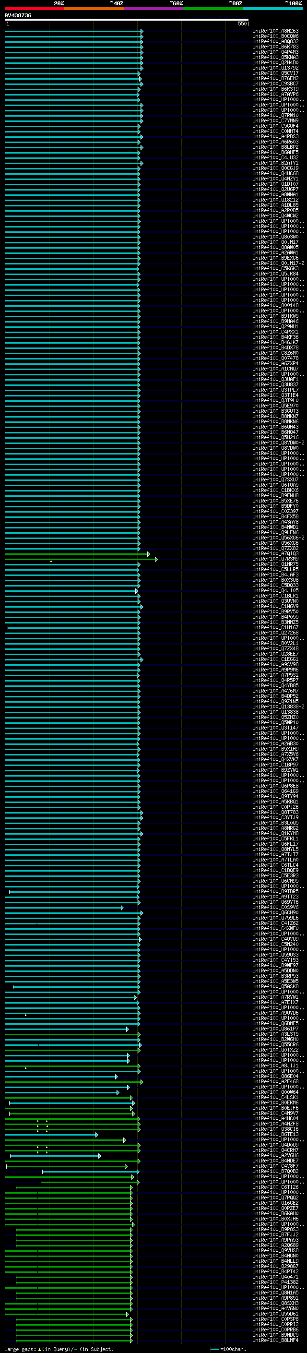
Task: Select the UniRef100_A4RBS3 label
Action: 275,137
